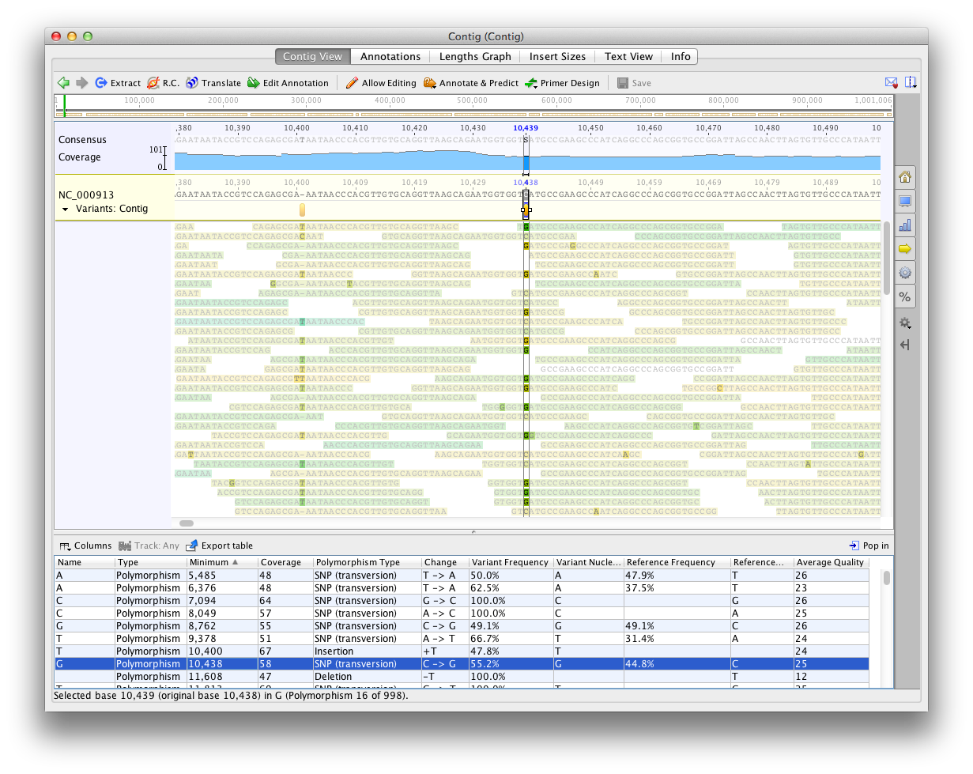
Task: Open the Info tab
Action: (x=681, y=56)
